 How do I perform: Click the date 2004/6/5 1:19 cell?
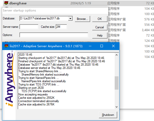tap(81, 3)
